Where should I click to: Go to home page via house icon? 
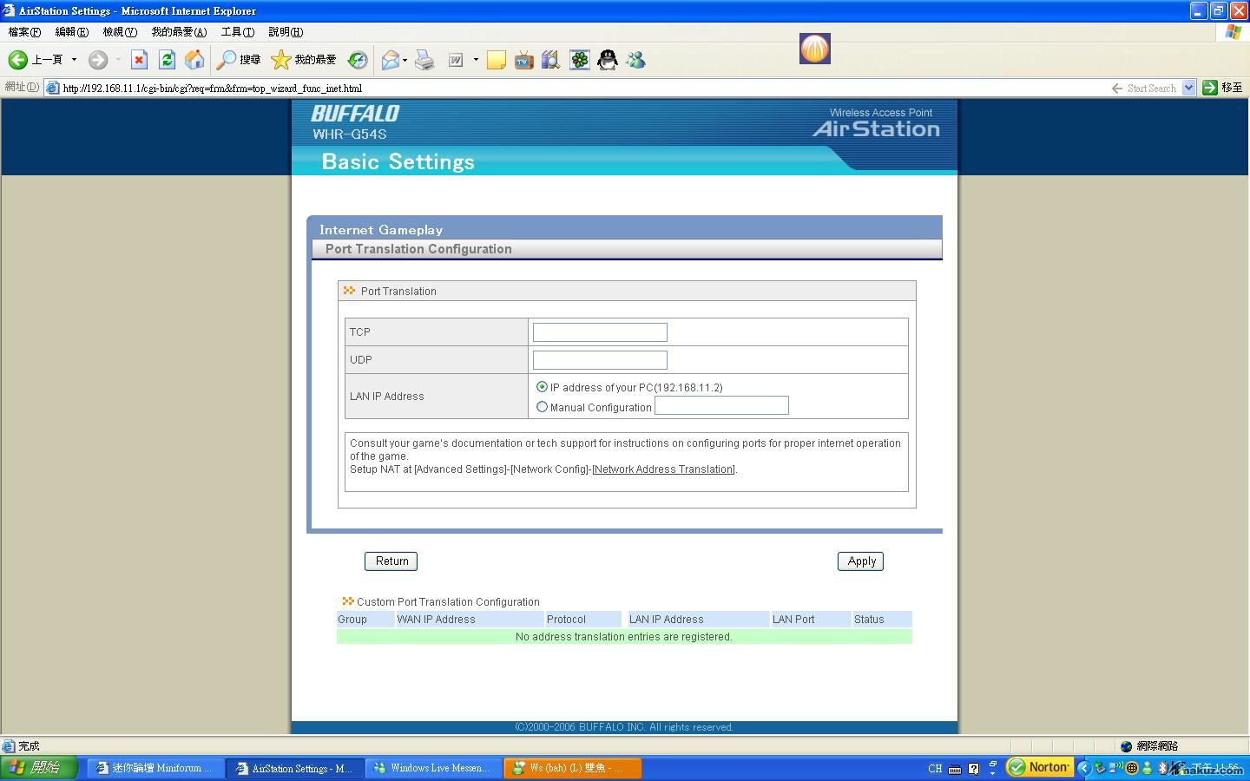click(194, 59)
